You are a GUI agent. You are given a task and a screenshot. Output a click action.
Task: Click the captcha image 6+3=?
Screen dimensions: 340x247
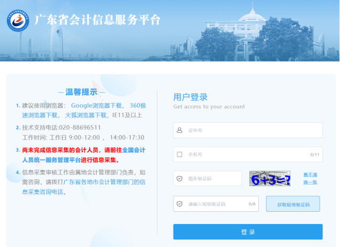(x=270, y=179)
